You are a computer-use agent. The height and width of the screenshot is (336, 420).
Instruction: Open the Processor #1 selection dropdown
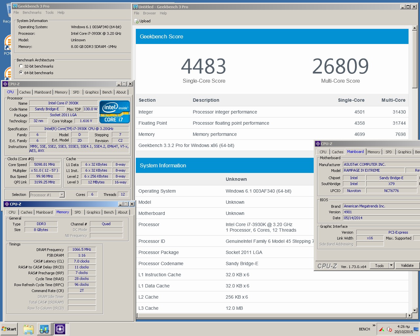(62, 195)
